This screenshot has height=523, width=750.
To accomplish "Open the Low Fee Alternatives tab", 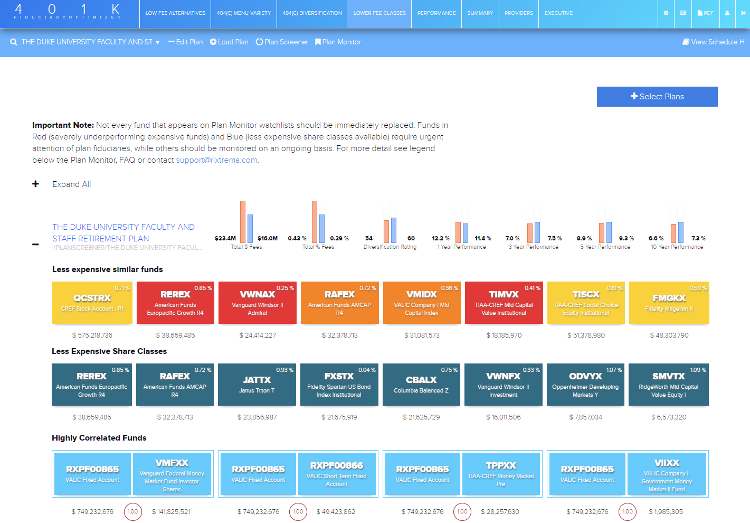I will coord(175,13).
